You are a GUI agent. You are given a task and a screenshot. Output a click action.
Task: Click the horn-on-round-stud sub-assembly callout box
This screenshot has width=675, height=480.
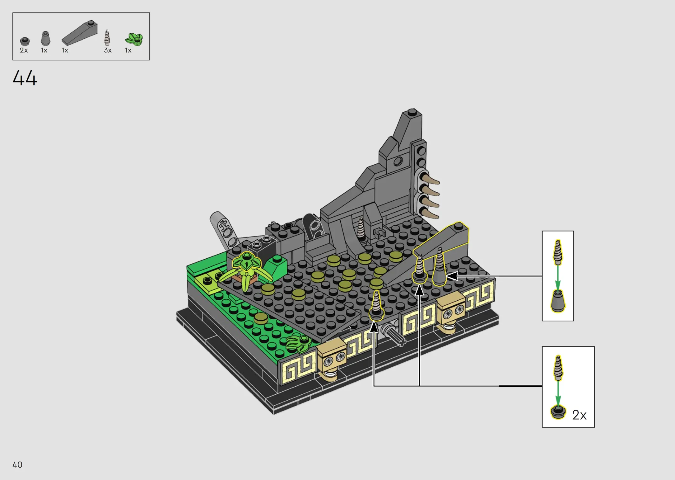click(x=568, y=387)
